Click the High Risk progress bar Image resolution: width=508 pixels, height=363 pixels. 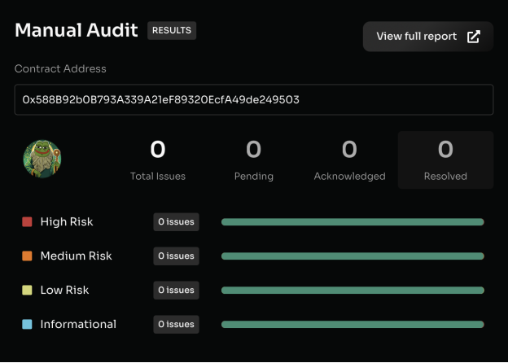353,221
